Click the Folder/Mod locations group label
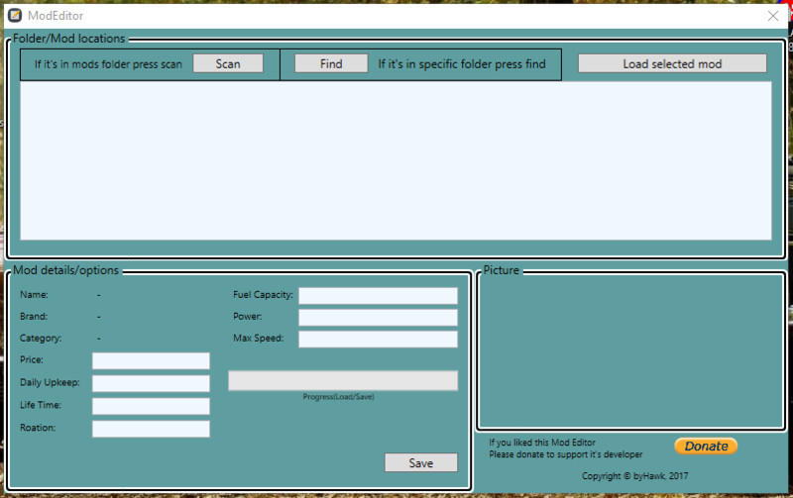The image size is (793, 498). click(69, 39)
